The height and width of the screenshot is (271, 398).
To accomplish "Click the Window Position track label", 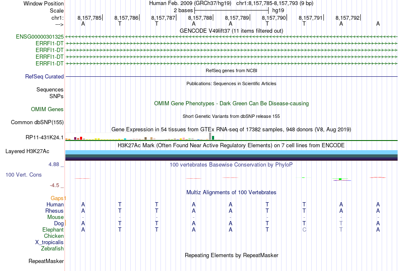I will coord(44,3).
